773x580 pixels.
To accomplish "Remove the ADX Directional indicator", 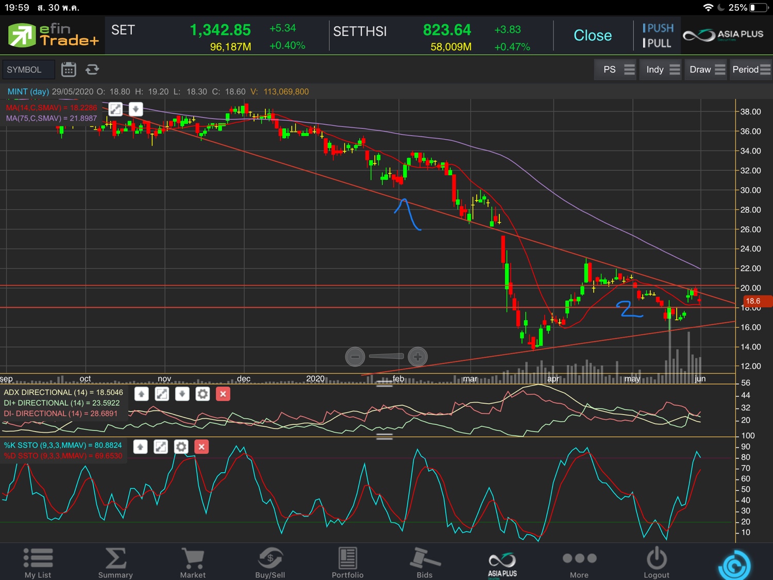I will [x=223, y=394].
